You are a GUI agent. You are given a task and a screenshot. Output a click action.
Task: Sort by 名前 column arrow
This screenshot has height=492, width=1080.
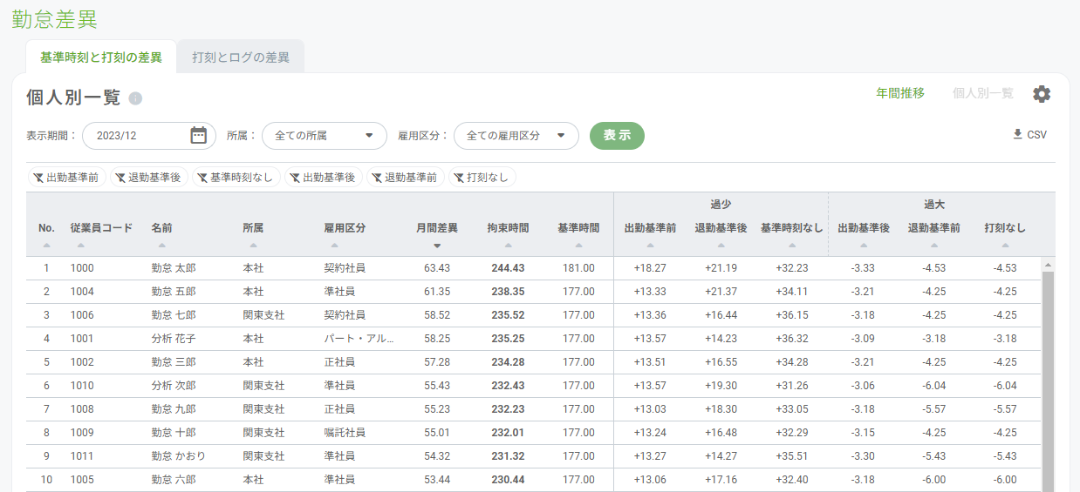pyautogui.click(x=161, y=246)
